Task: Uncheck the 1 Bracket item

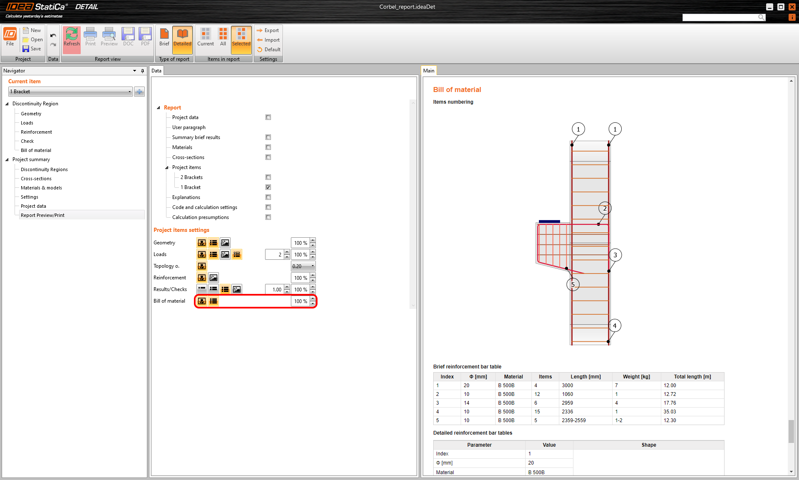Action: pyautogui.click(x=268, y=187)
